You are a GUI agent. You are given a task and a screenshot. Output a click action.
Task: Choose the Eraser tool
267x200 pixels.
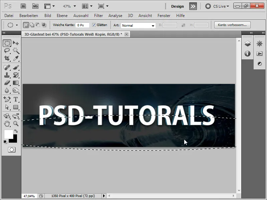(x=7, y=83)
